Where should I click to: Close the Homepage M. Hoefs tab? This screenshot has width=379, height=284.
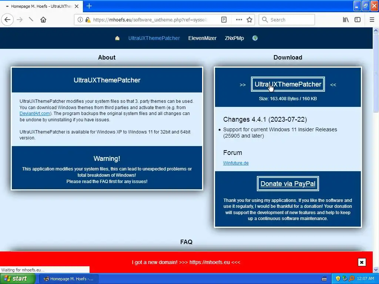click(x=77, y=6)
